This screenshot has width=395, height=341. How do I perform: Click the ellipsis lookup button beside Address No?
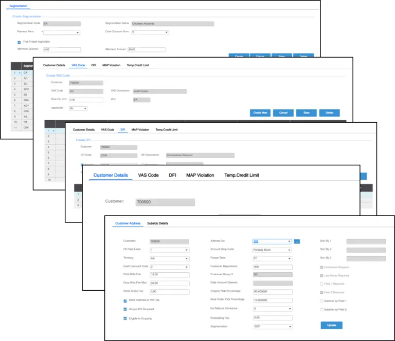pos(297,241)
